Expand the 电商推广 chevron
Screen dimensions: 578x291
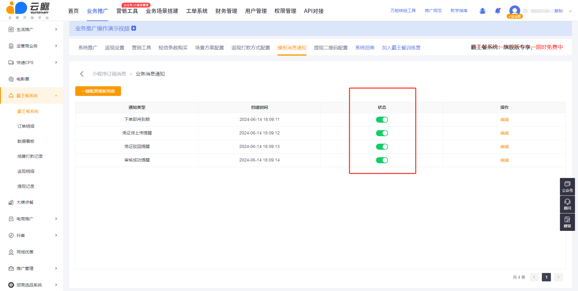pyautogui.click(x=56, y=219)
